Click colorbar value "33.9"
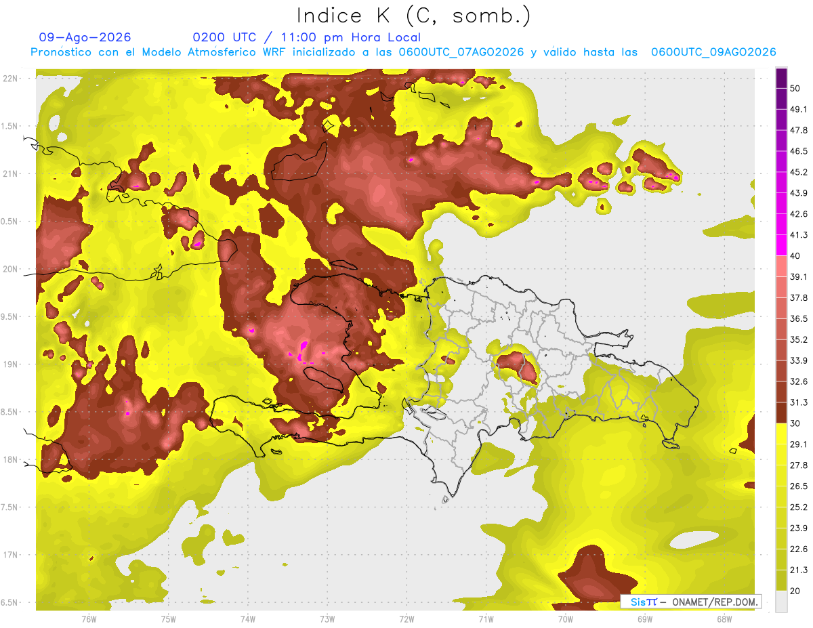This screenshot has height=628, width=813. pyautogui.click(x=799, y=360)
